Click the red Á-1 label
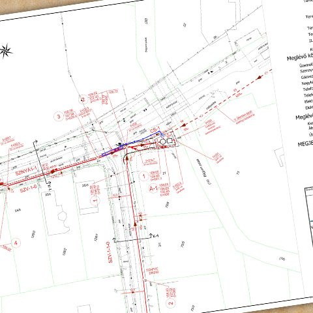This screenshot has height=313, width=313. tap(153, 188)
